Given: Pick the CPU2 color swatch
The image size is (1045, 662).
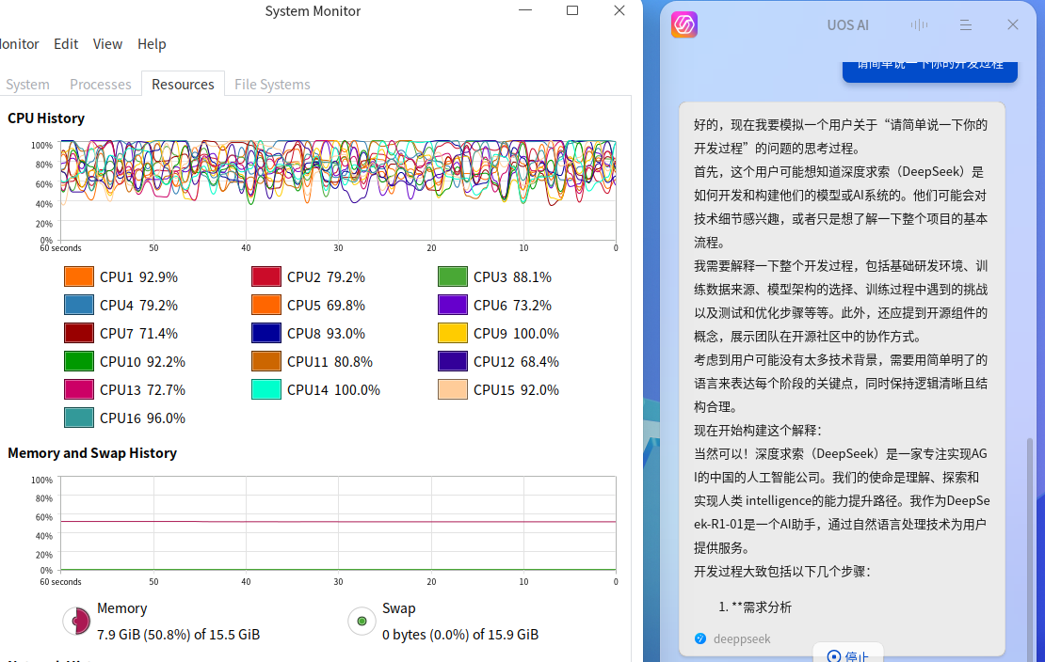Looking at the screenshot, I should tap(265, 276).
